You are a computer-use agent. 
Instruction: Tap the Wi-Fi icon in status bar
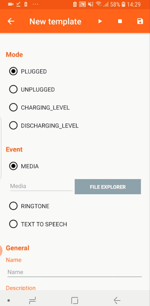pos(99,4)
